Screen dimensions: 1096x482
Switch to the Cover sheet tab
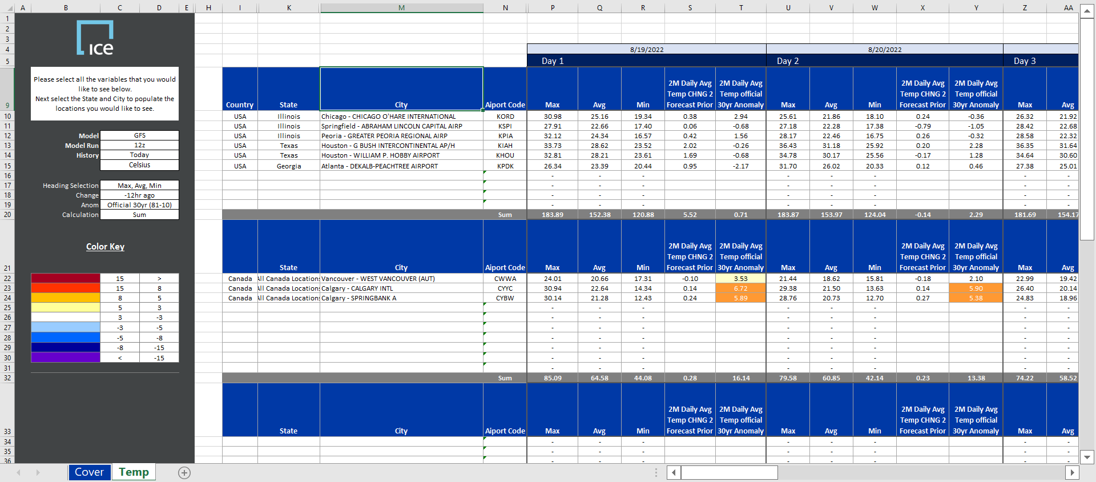pos(89,472)
